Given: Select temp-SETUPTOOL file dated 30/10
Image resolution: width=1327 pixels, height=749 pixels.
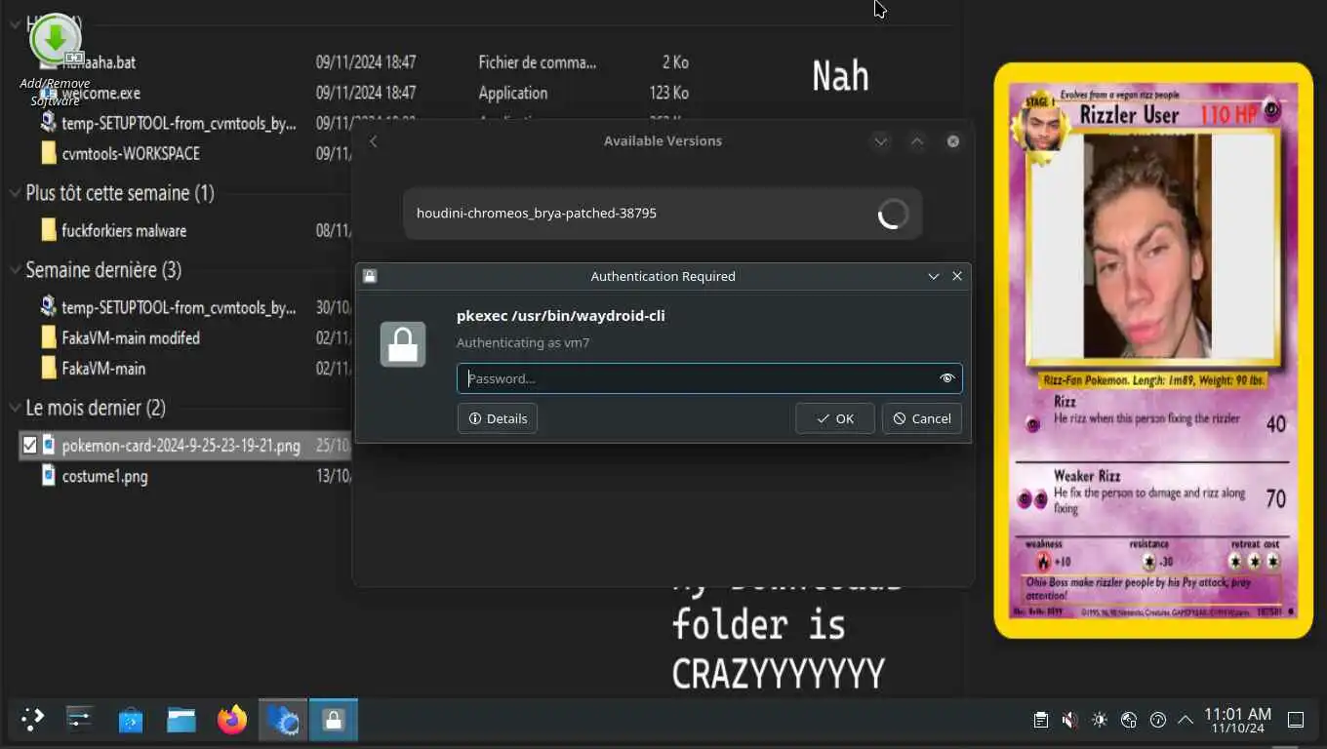Looking at the screenshot, I should tap(179, 308).
